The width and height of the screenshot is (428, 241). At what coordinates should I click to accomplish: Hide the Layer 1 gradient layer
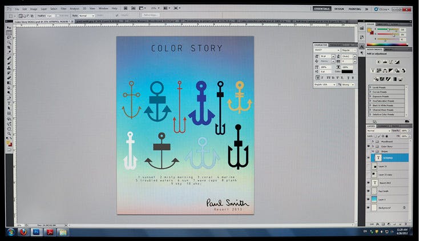point(369,199)
